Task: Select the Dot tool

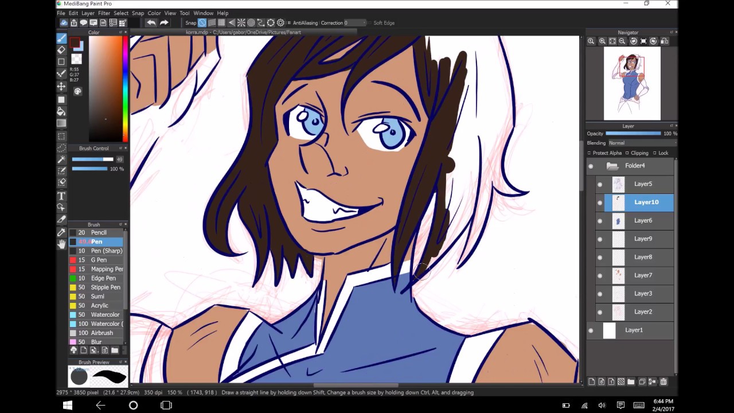Action: tap(61, 74)
